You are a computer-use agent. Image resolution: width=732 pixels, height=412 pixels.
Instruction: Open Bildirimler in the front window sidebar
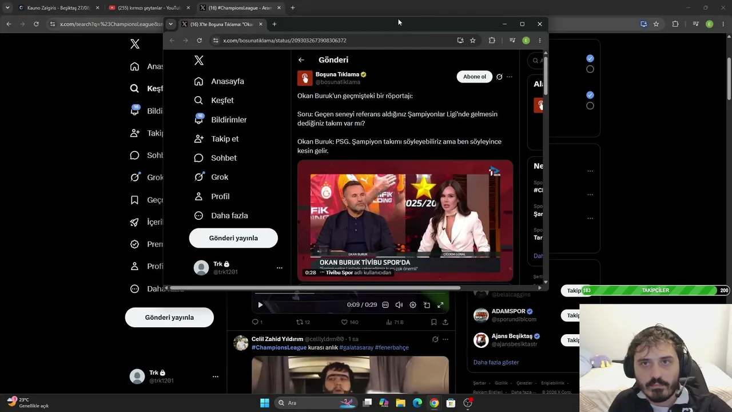point(221,120)
